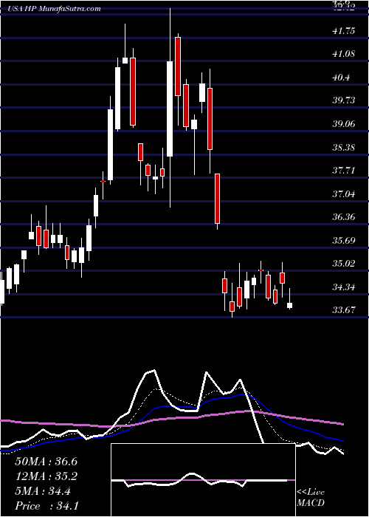Viewport: 369px width, 517px height.
Task: Click the Price : 34.1 readout
Action: [x=46, y=506]
